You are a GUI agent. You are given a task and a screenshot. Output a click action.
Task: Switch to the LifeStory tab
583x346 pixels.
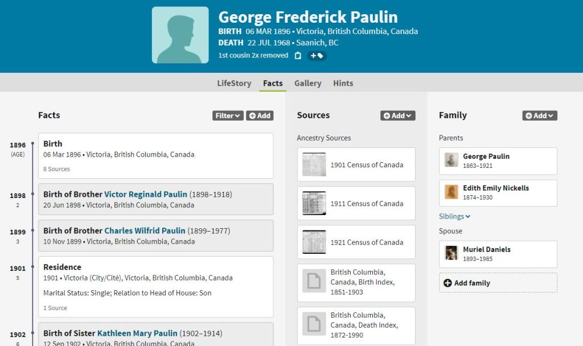pyautogui.click(x=234, y=83)
